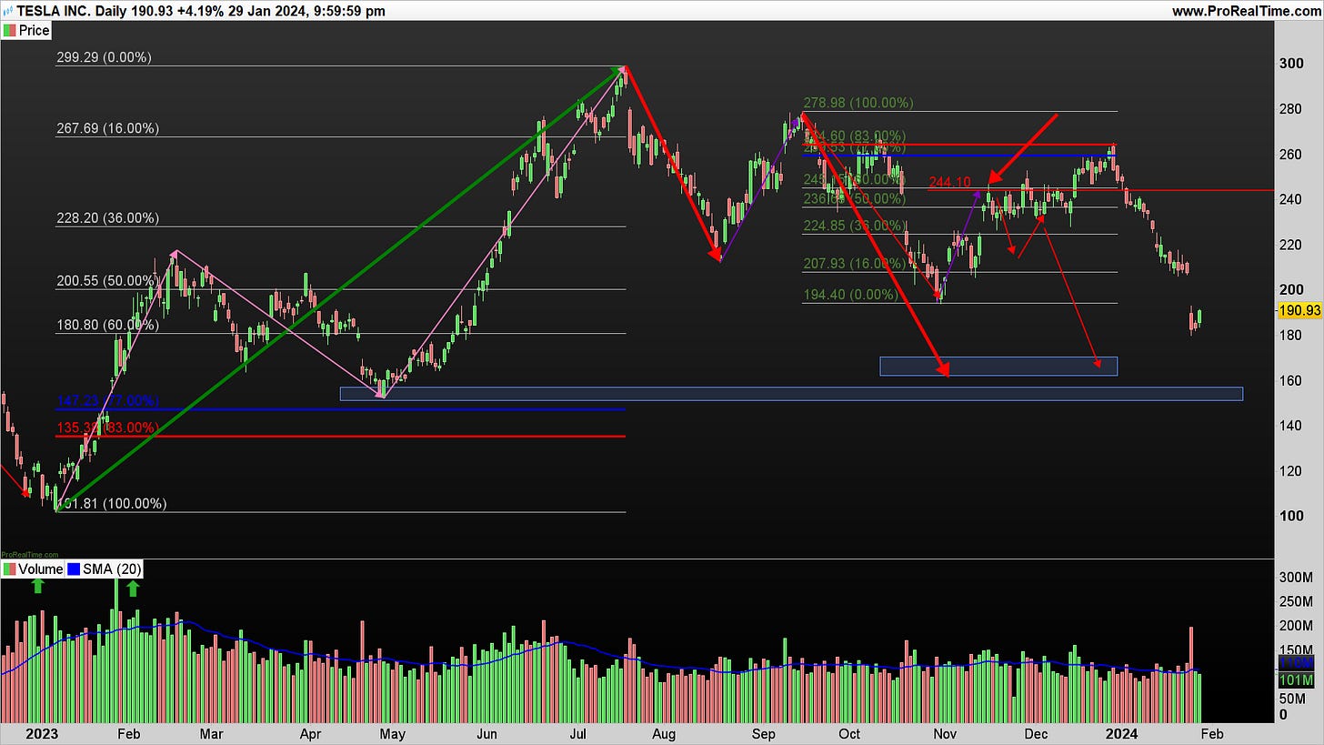Viewport: 1324px width, 745px height.
Task: Click the Sep time axis label
Action: click(764, 733)
